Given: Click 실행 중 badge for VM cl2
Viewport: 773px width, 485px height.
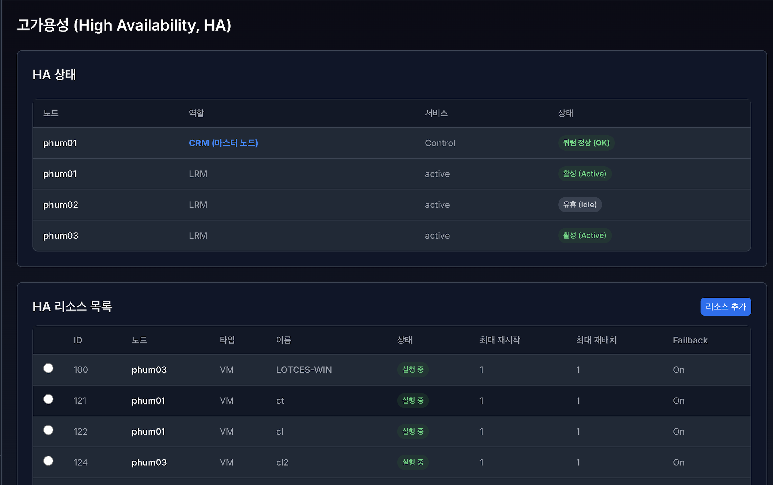Looking at the screenshot, I should (413, 462).
